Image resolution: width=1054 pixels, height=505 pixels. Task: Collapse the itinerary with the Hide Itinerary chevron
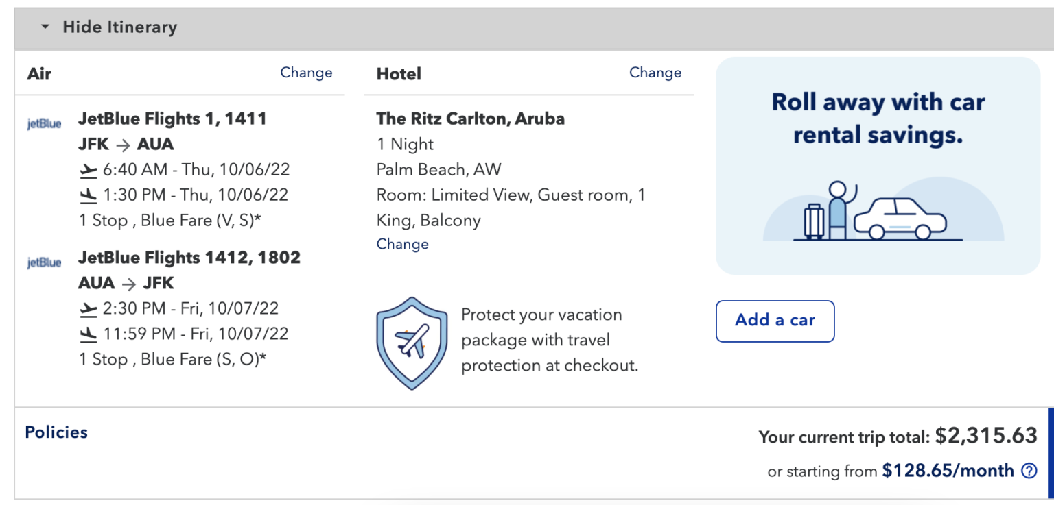click(45, 28)
